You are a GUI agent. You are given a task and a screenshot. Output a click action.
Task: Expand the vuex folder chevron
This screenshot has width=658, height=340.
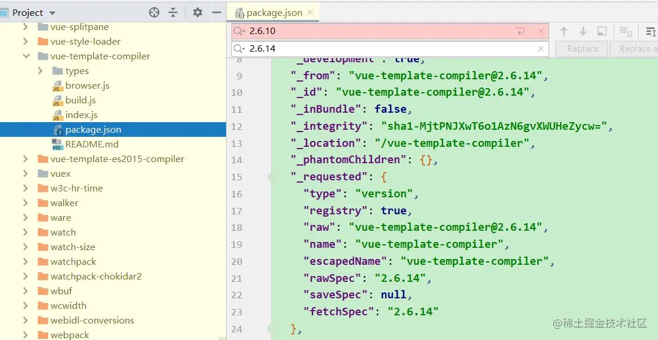[x=25, y=174]
